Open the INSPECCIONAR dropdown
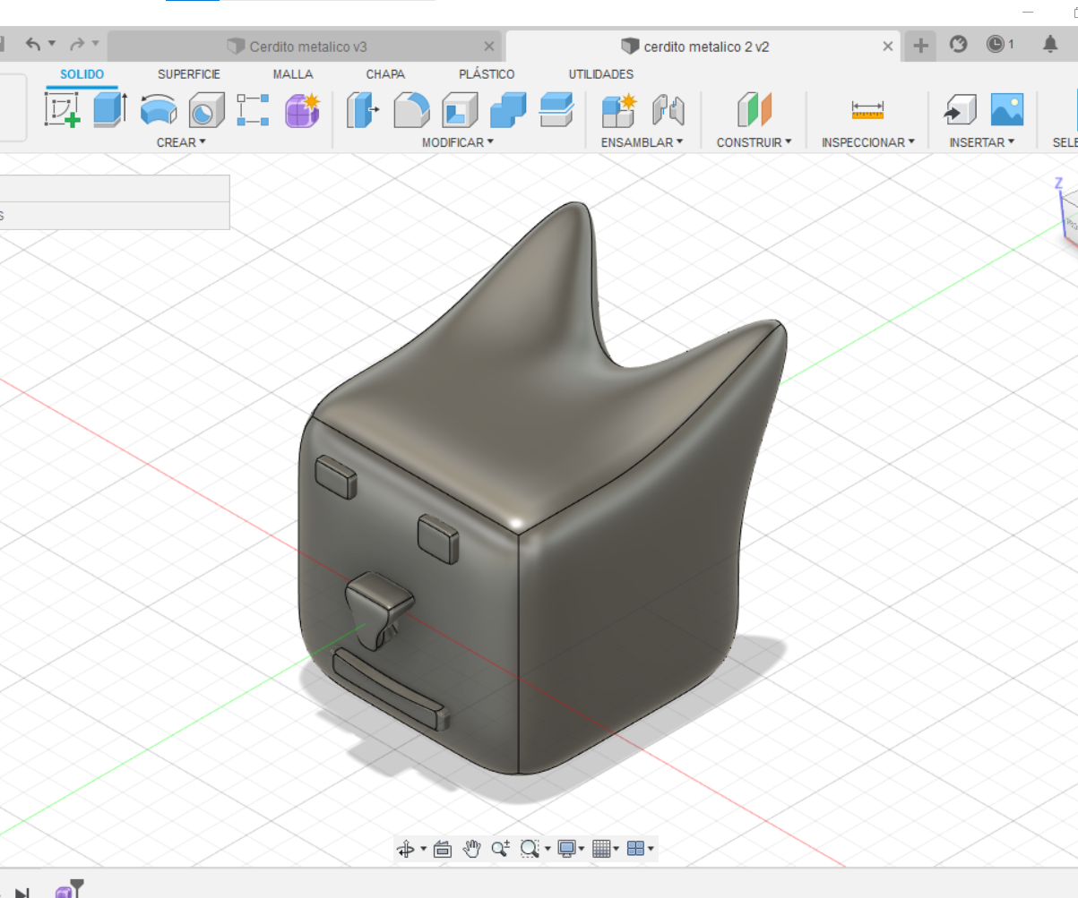Image resolution: width=1078 pixels, height=898 pixels. click(x=867, y=142)
